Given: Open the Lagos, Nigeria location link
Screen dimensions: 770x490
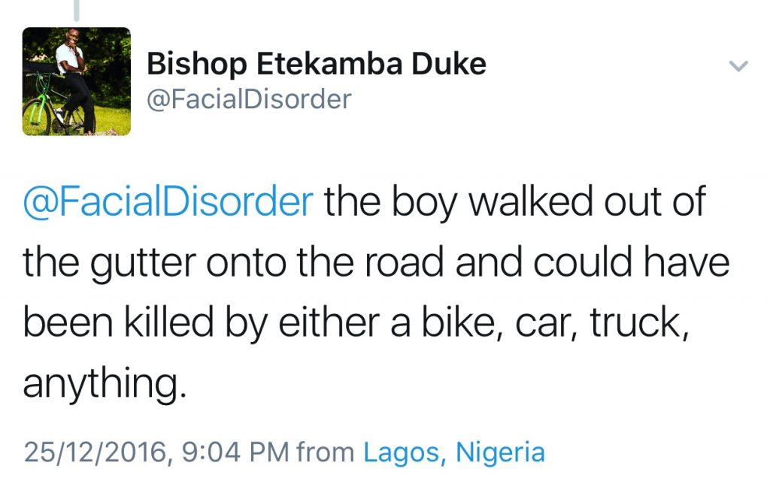Looking at the screenshot, I should [453, 452].
